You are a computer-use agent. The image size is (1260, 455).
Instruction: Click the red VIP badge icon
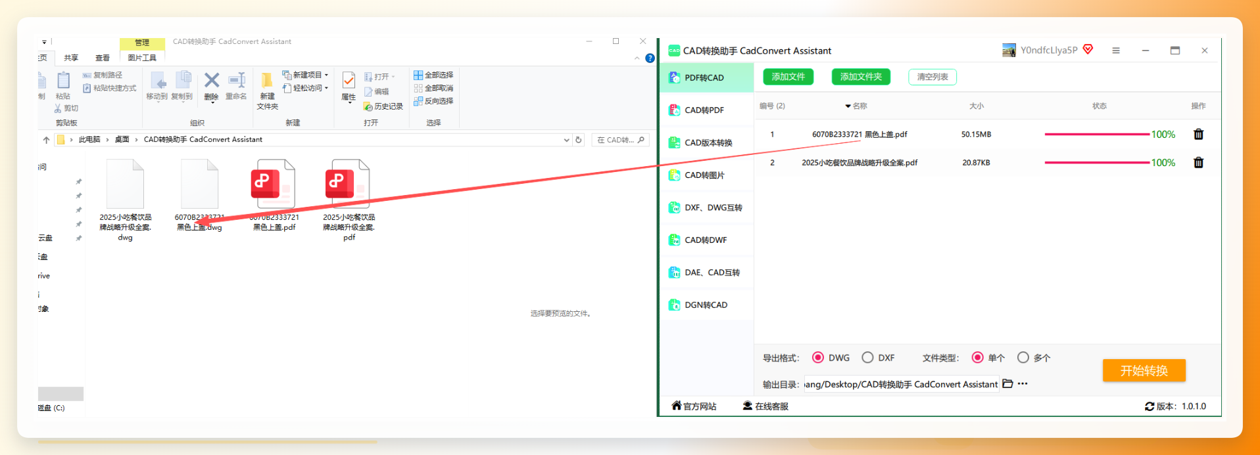[1088, 49]
